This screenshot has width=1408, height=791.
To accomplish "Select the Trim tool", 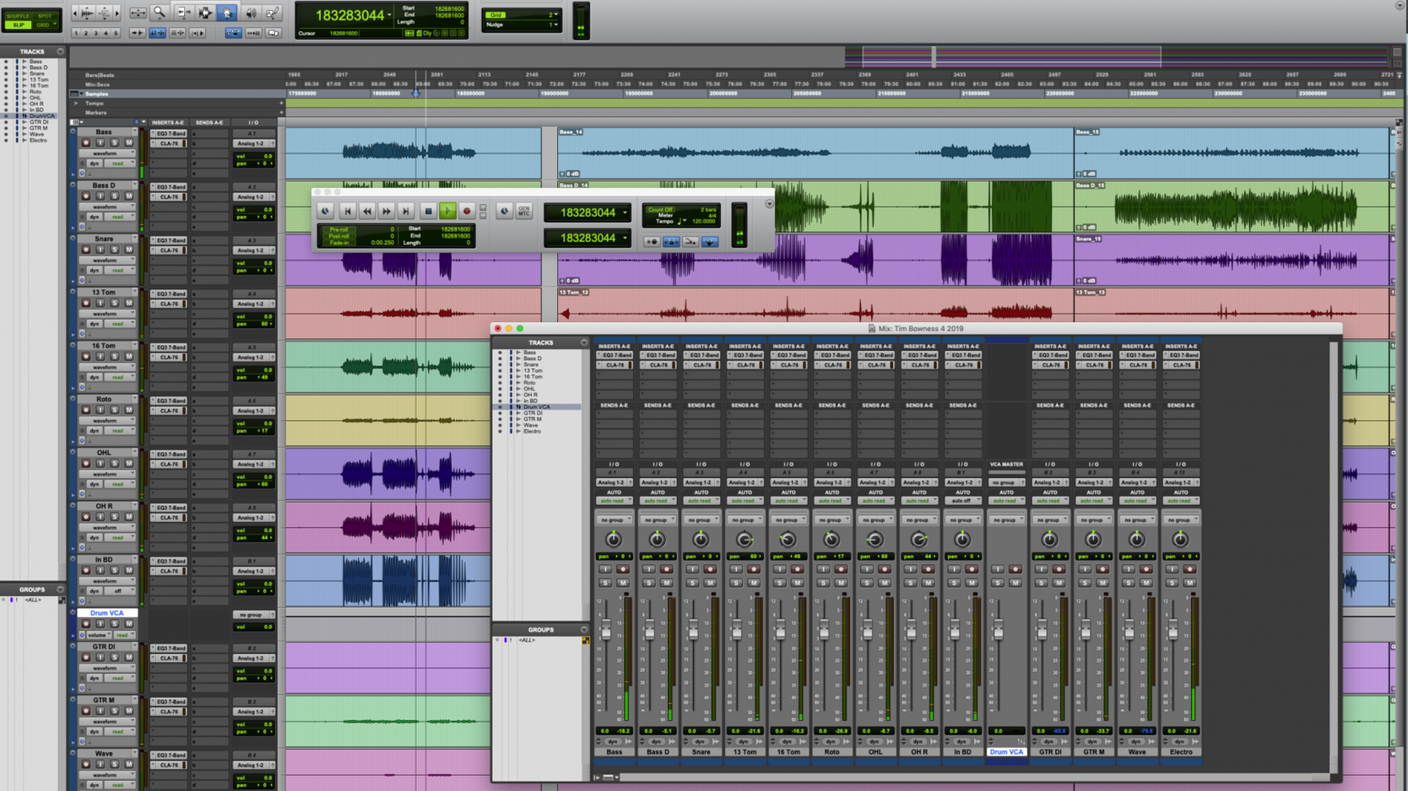I will (183, 13).
